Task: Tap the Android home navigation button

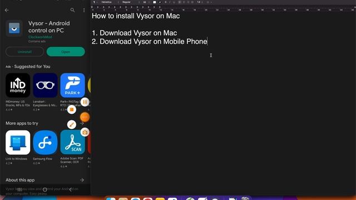Action: point(45,189)
